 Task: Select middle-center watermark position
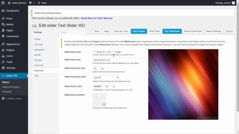click(x=100, y=100)
